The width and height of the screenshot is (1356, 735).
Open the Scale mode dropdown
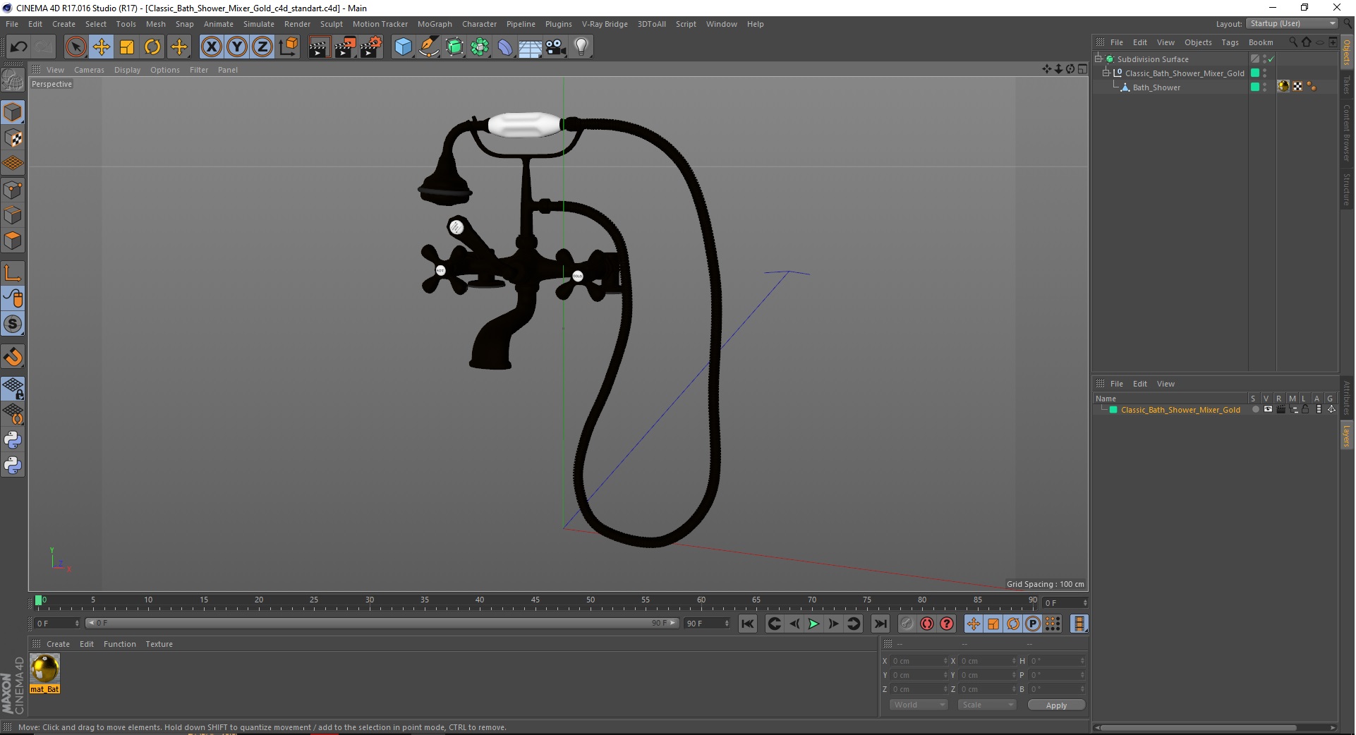986,705
